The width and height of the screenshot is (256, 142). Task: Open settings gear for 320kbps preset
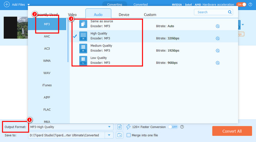218,38
